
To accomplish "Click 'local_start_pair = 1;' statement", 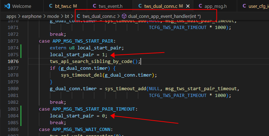I will (x=79, y=55).
